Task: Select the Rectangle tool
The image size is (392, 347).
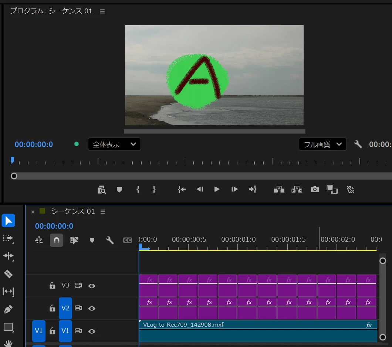Action: click(8, 327)
